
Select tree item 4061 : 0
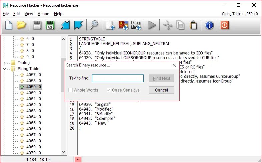tap(34, 99)
